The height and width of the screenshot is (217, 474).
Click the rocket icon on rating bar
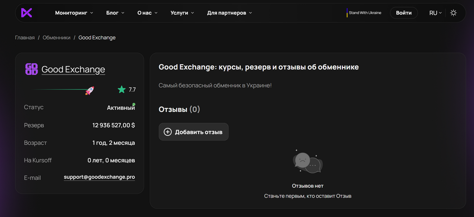90,90
